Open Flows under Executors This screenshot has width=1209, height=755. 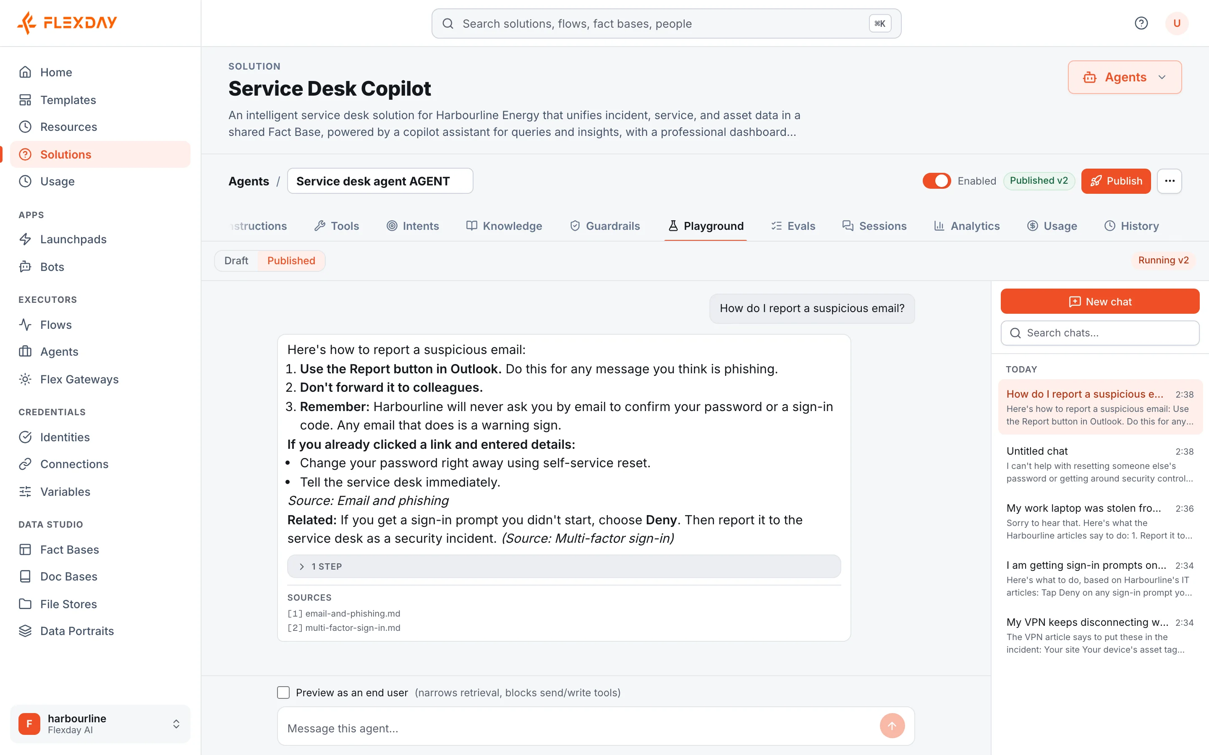[100, 325]
